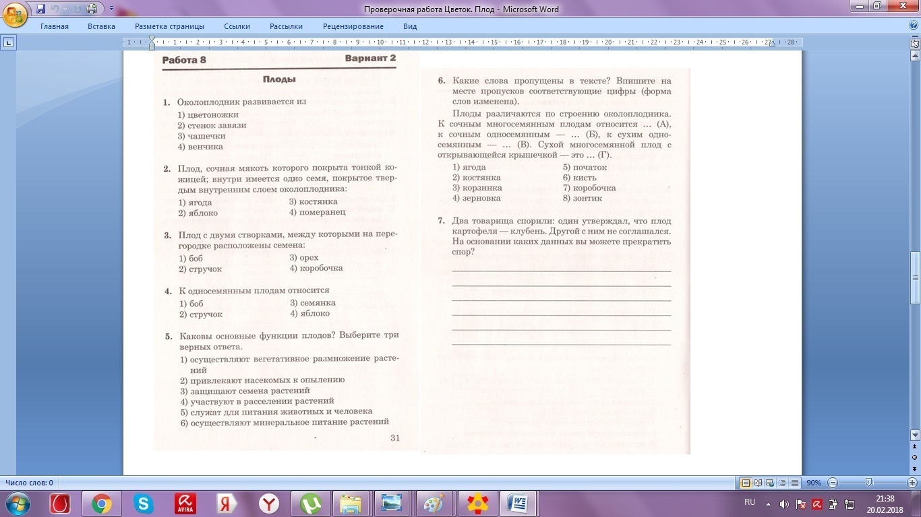Show hidden tray icons with the arrow
The height and width of the screenshot is (517, 921).
pyautogui.click(x=768, y=504)
